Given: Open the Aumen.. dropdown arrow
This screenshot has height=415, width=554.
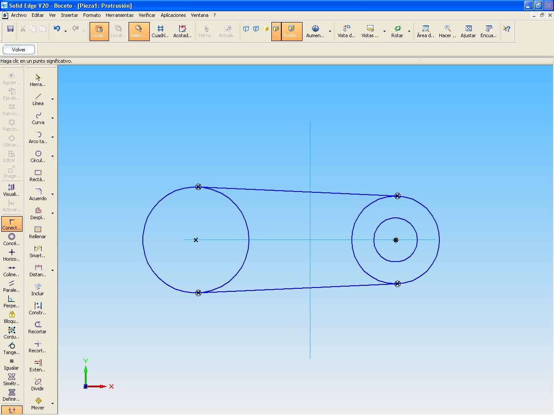Looking at the screenshot, I should pyautogui.click(x=330, y=32).
